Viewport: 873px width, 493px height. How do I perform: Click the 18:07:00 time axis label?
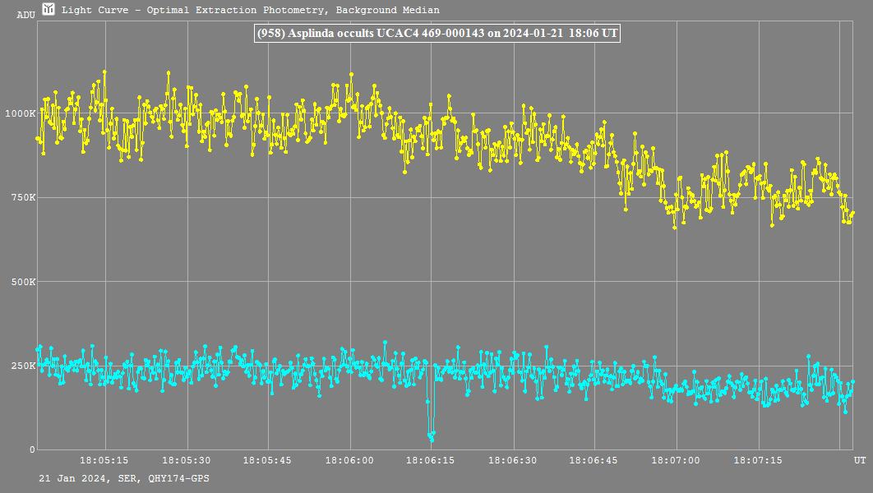676,461
